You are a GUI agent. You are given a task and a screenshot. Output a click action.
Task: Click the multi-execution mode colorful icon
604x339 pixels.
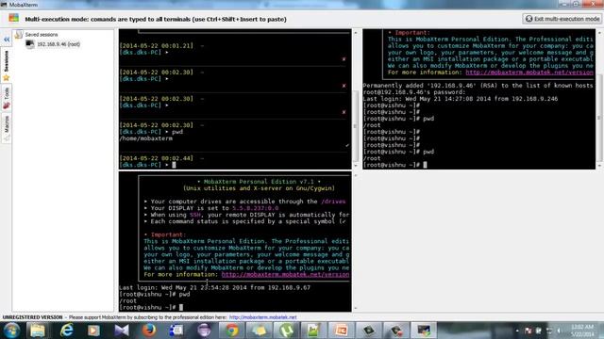[14, 18]
